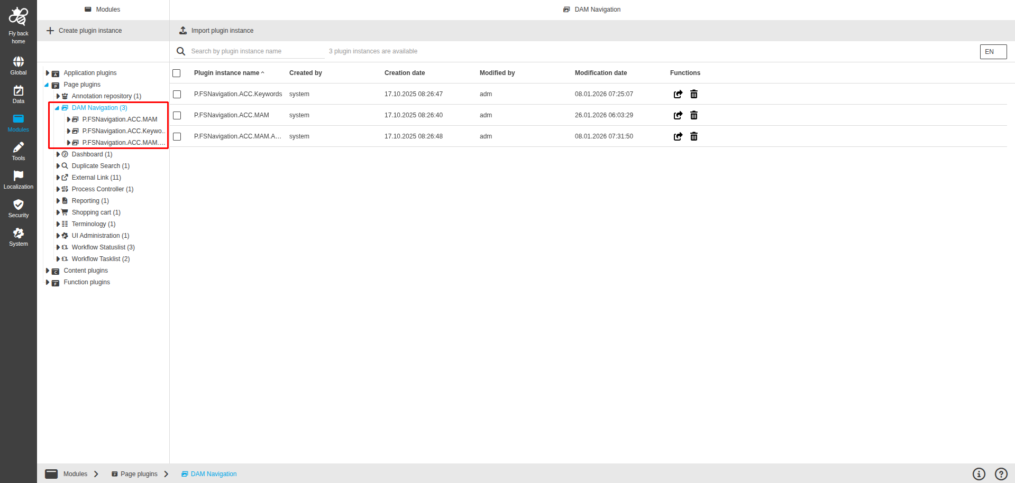Image resolution: width=1015 pixels, height=483 pixels.
Task: Click Modules in the bottom breadcrumb bar
Action: pyautogui.click(x=75, y=473)
